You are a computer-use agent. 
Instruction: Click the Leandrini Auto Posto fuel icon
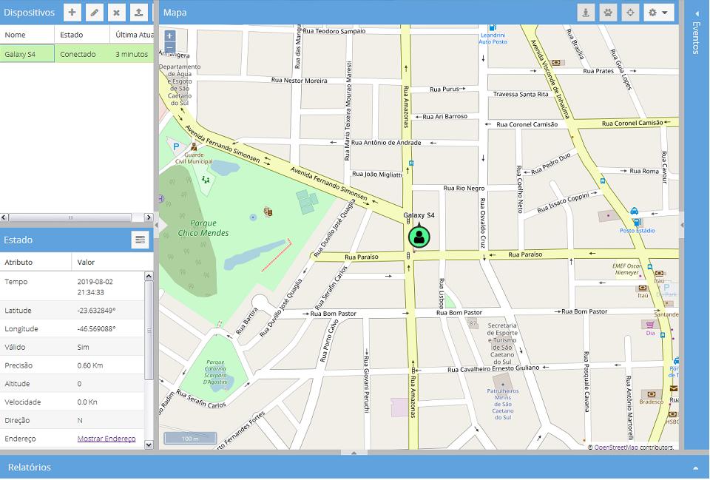click(493, 27)
